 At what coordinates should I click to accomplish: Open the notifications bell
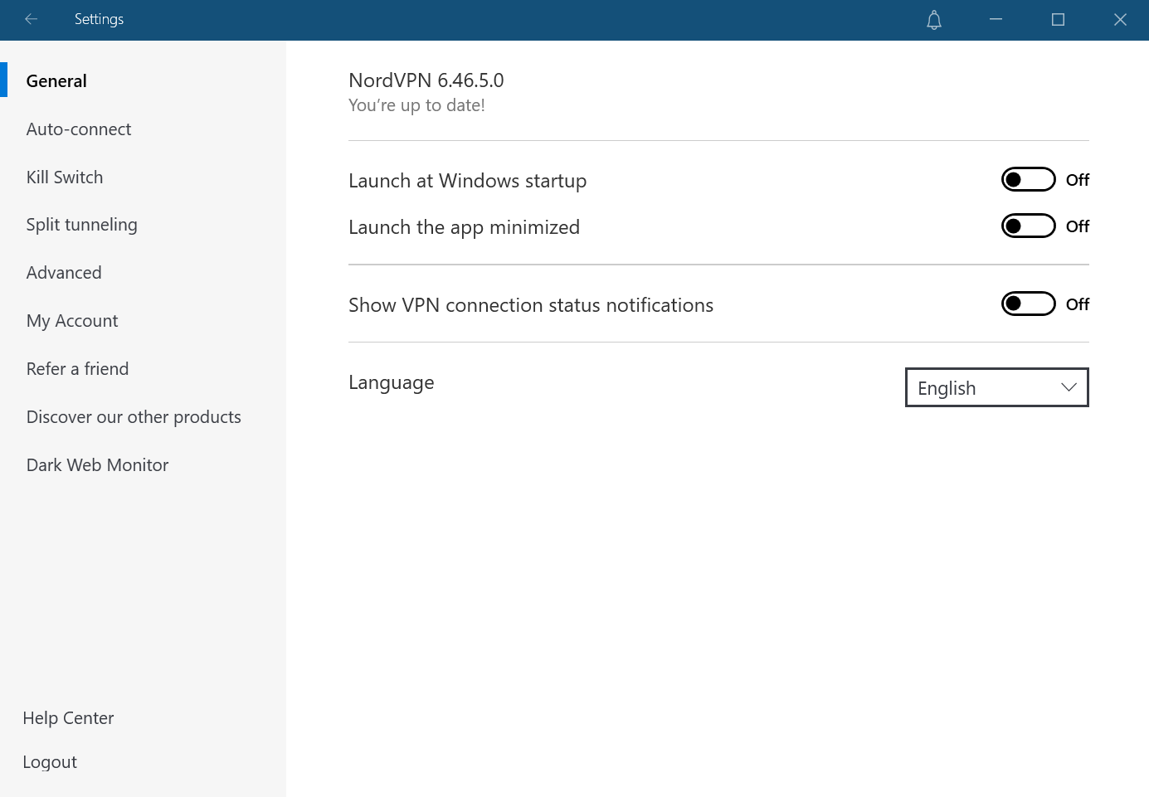[x=934, y=20]
